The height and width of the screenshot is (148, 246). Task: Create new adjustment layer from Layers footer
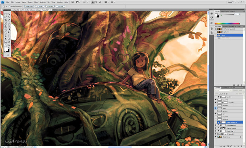(x=231, y=146)
